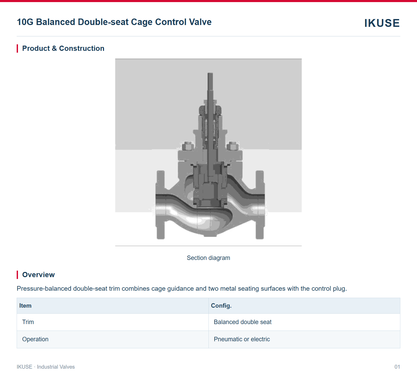This screenshot has height=377, width=417.
Task: Click the page number '01'
Action: [397, 367]
